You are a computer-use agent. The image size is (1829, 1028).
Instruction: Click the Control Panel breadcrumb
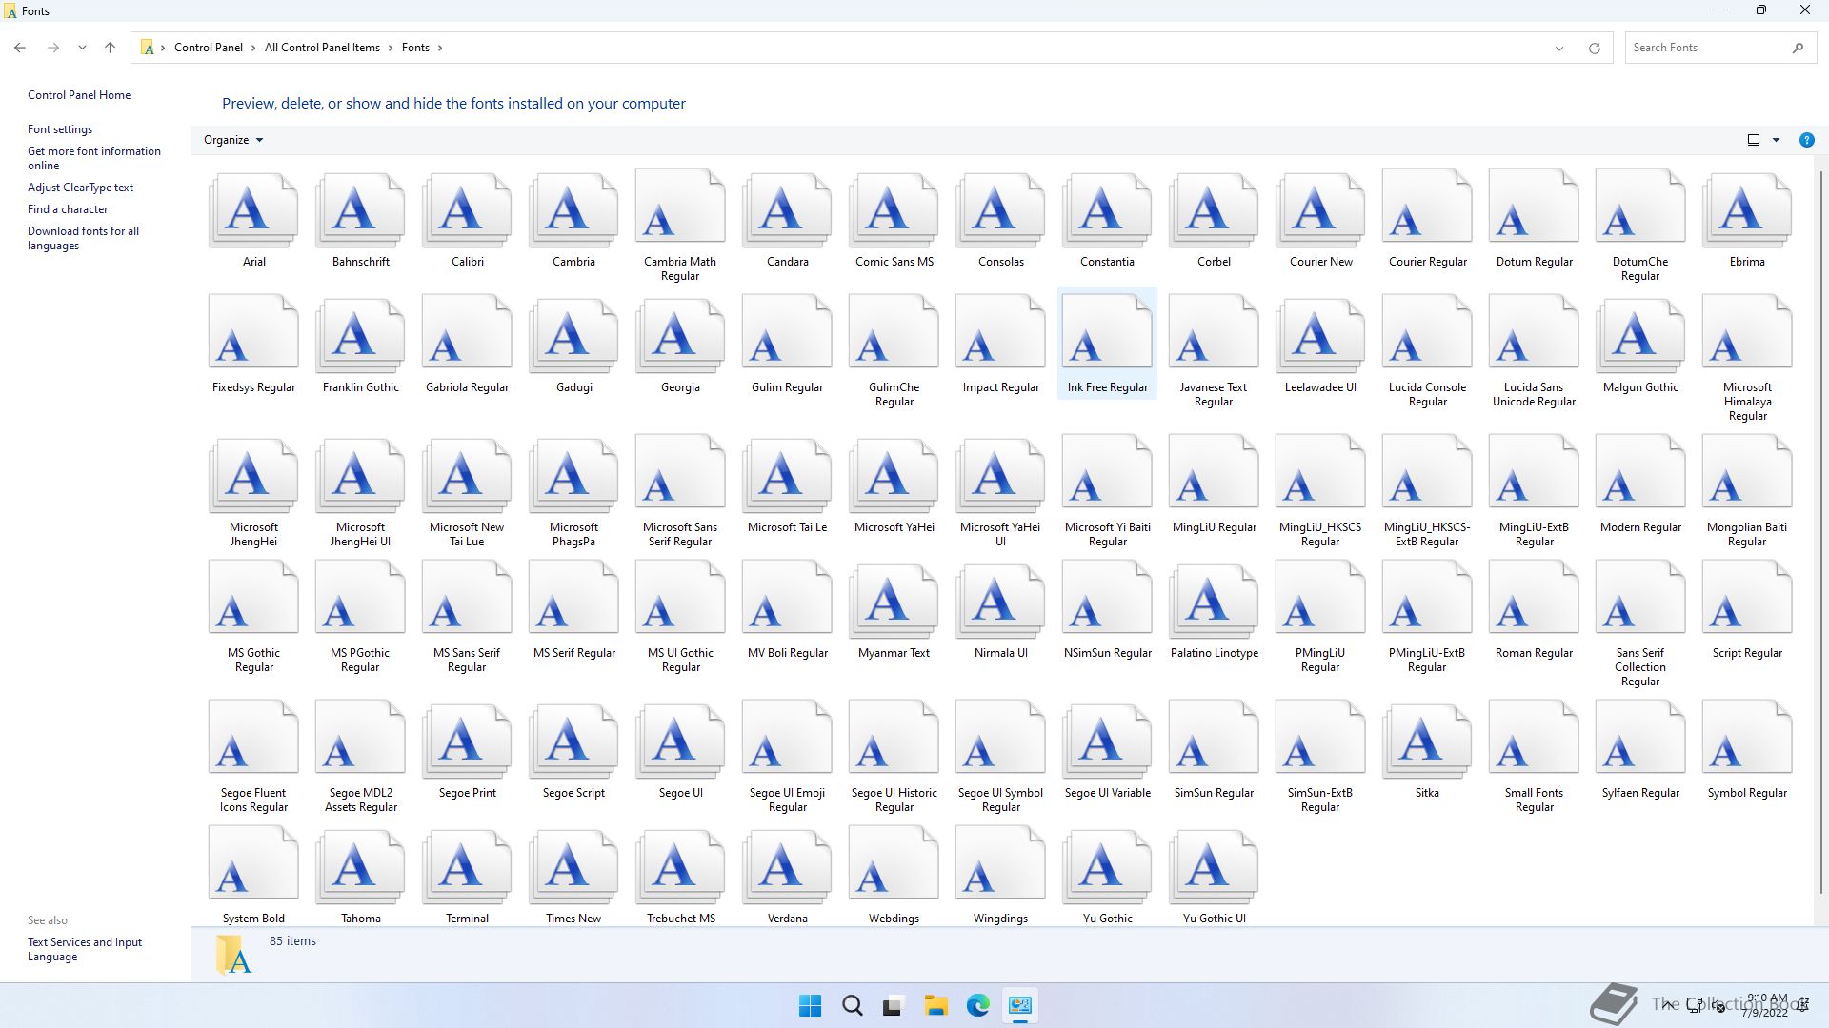pyautogui.click(x=209, y=48)
